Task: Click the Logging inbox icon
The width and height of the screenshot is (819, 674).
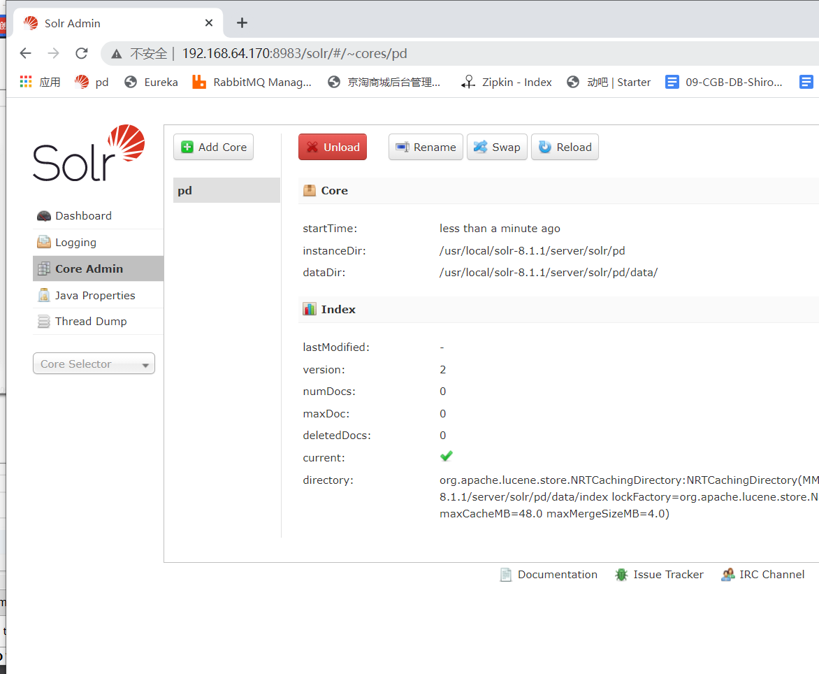Action: click(44, 242)
